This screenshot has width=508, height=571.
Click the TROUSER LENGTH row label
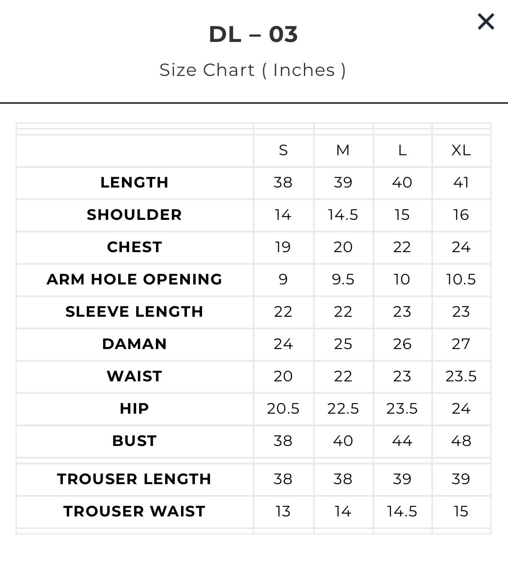point(135,479)
